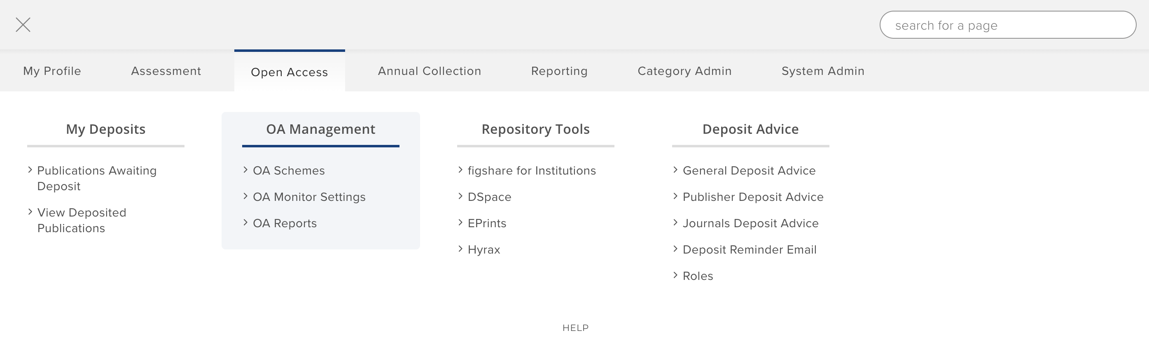Select OA Monitor Settings link
Screen dimensions: 1149x340
pos(308,197)
